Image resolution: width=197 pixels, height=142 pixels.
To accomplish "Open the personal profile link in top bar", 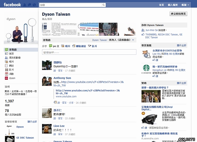I will tap(173, 5).
